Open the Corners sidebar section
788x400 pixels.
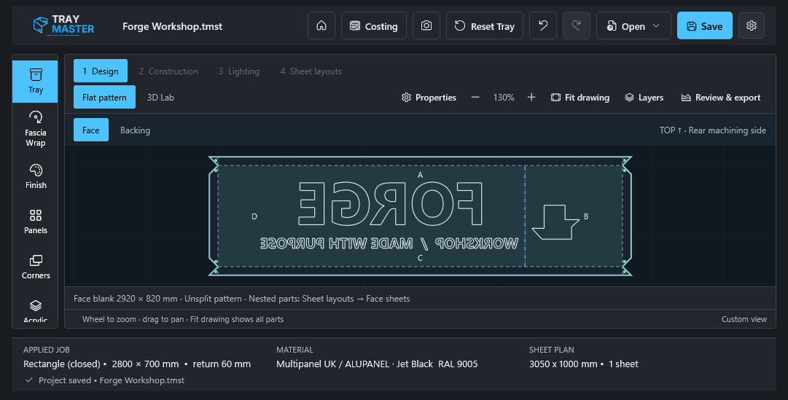pyautogui.click(x=35, y=267)
